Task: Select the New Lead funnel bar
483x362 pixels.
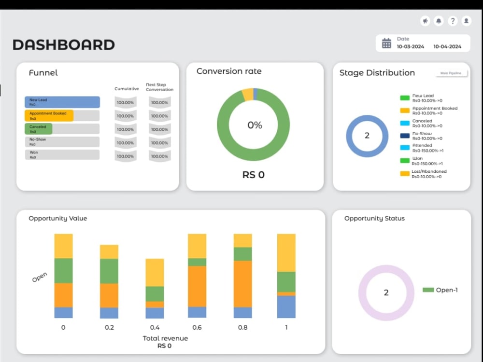Action: (62, 102)
